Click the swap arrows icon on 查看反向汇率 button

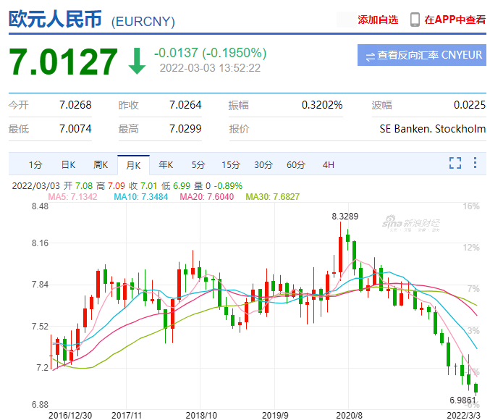(x=370, y=56)
